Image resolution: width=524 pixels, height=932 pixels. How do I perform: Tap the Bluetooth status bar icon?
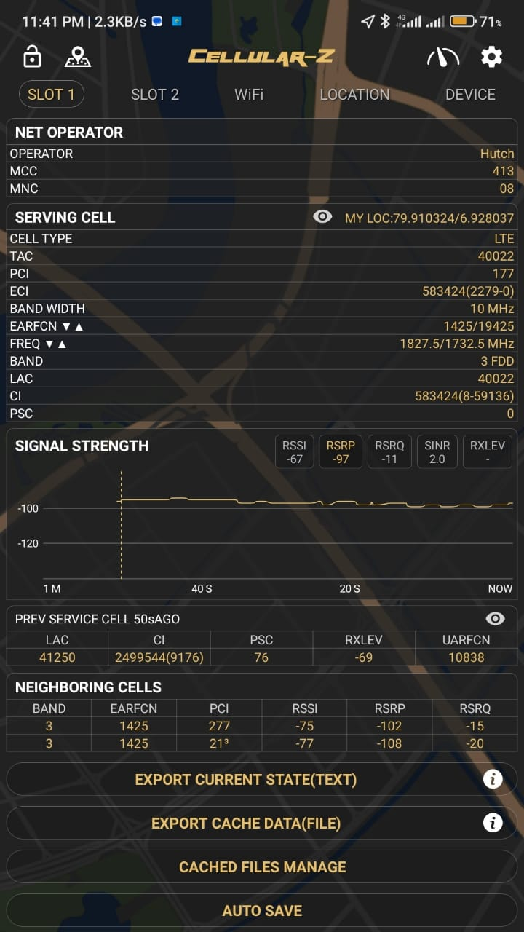(385, 22)
